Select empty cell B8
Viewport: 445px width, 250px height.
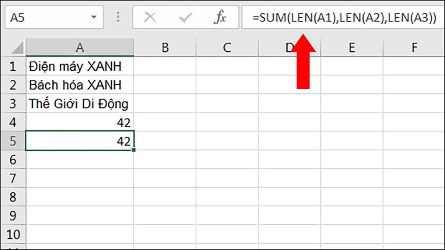click(165, 197)
